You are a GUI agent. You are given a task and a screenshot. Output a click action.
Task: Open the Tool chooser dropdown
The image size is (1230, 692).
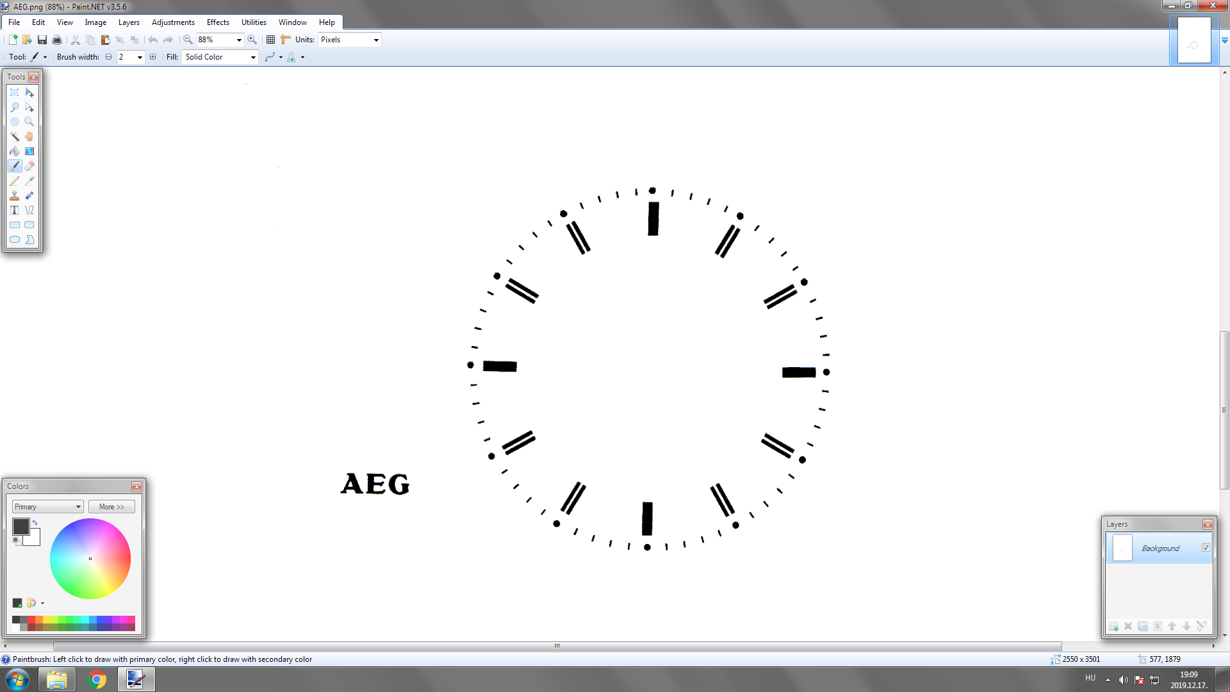tap(45, 57)
